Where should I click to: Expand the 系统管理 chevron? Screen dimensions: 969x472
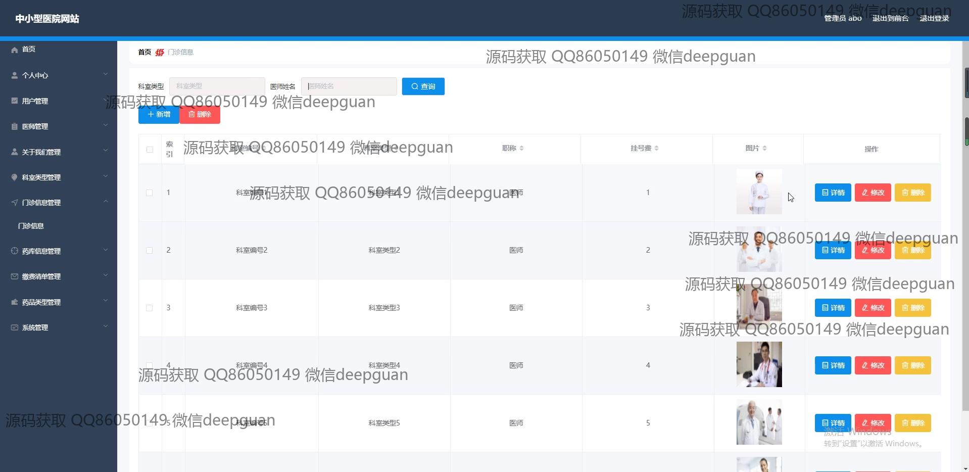106,326
